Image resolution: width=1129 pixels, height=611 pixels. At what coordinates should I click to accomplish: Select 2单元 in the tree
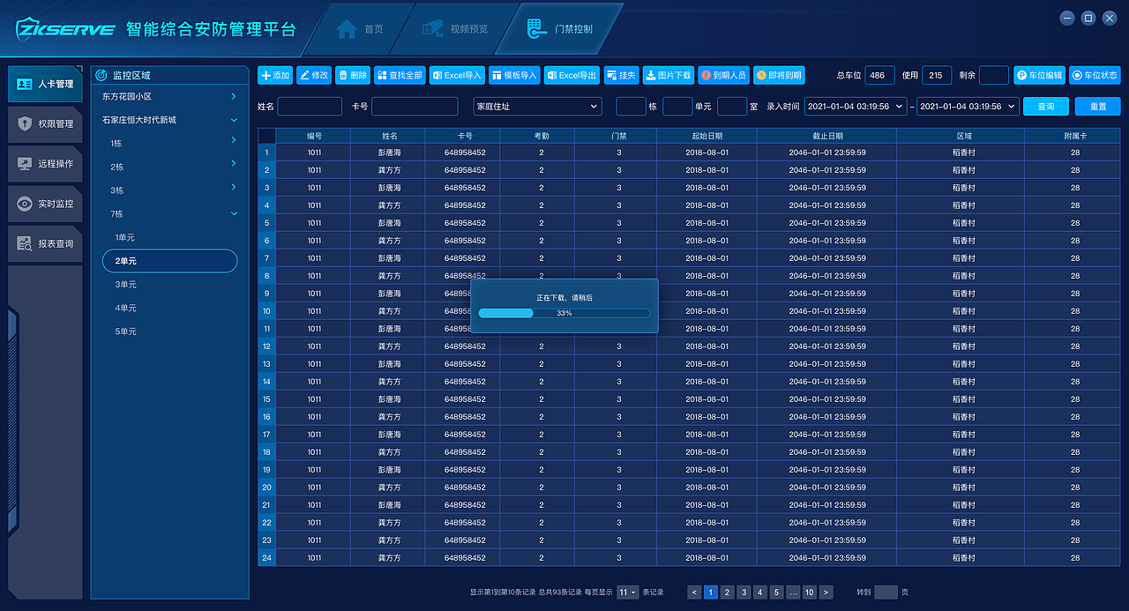(170, 261)
